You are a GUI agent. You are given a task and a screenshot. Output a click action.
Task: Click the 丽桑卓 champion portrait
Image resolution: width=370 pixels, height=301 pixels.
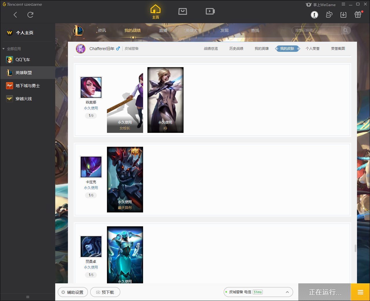[91, 247]
